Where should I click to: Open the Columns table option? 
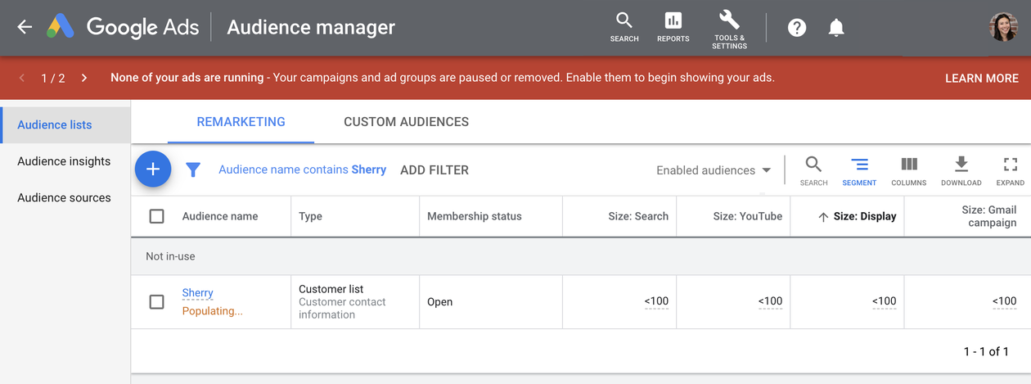tap(908, 170)
